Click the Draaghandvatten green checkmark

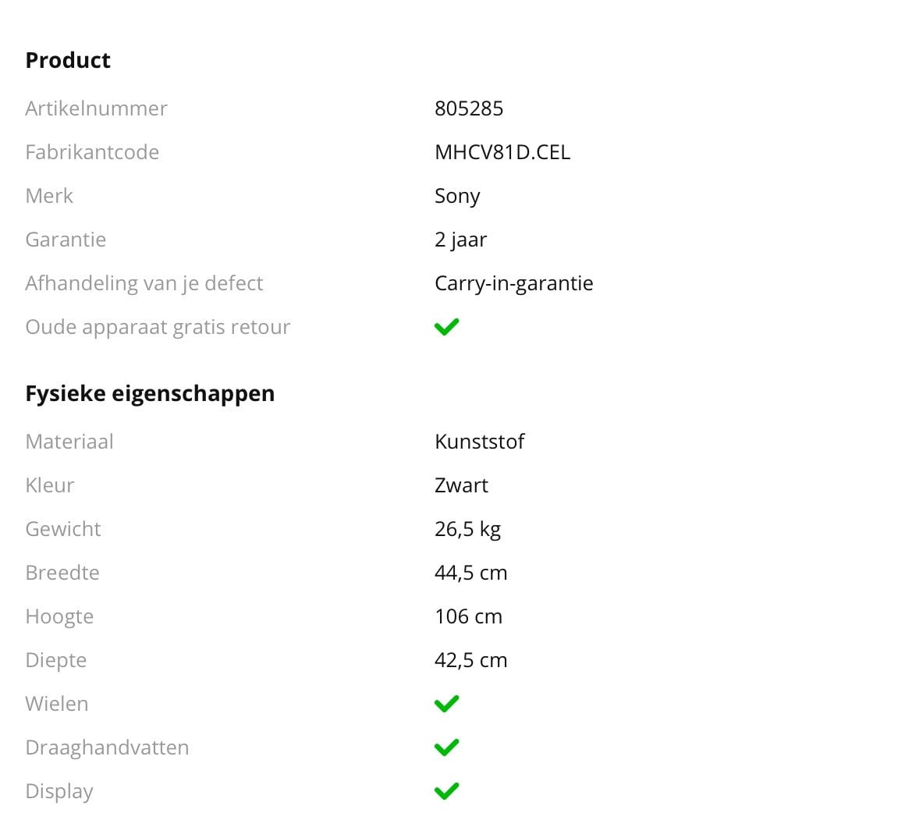coord(446,747)
